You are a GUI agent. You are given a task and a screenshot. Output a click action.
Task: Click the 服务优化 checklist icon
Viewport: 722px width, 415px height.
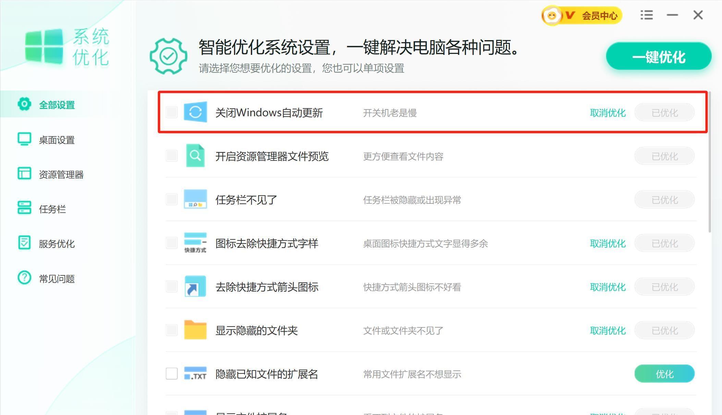24,242
